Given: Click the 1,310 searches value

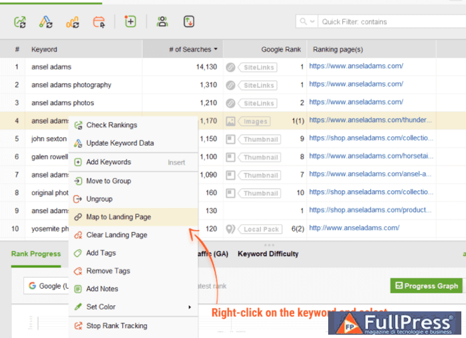Looking at the screenshot, I should tap(208, 85).
